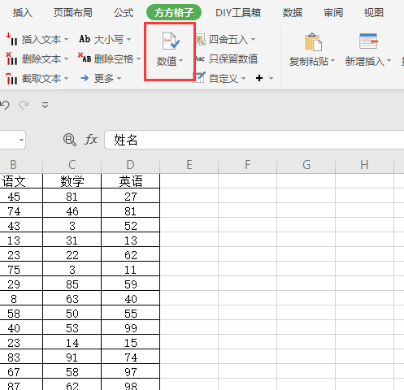Select column header E
The image size is (404, 390).
189,165
